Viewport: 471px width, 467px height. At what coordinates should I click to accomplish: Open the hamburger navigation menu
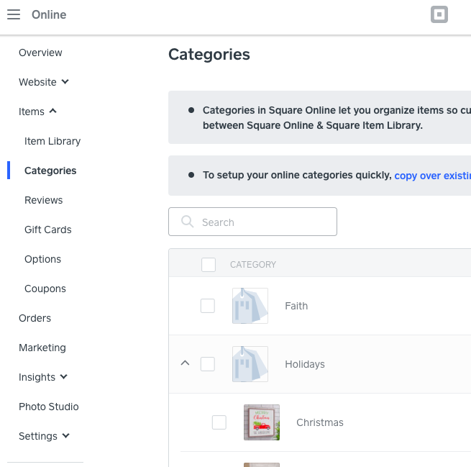tap(14, 15)
